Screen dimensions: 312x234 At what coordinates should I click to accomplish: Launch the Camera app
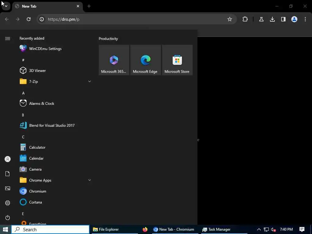(56, 169)
